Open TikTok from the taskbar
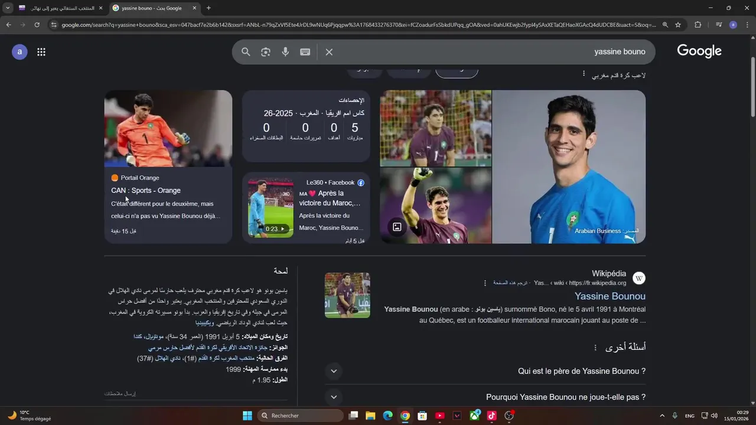 click(x=491, y=416)
